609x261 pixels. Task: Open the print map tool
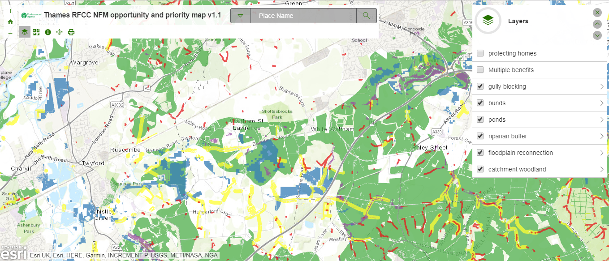coord(71,32)
